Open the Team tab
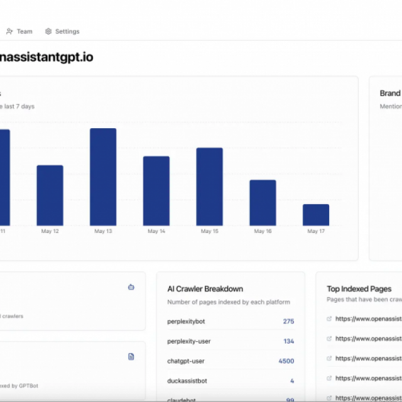Viewport: 402px width, 402px height. coord(19,31)
